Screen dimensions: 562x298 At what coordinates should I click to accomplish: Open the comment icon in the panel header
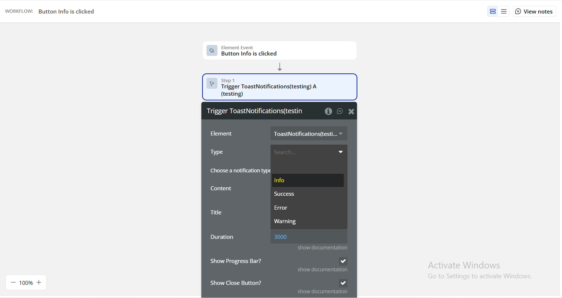click(x=340, y=111)
